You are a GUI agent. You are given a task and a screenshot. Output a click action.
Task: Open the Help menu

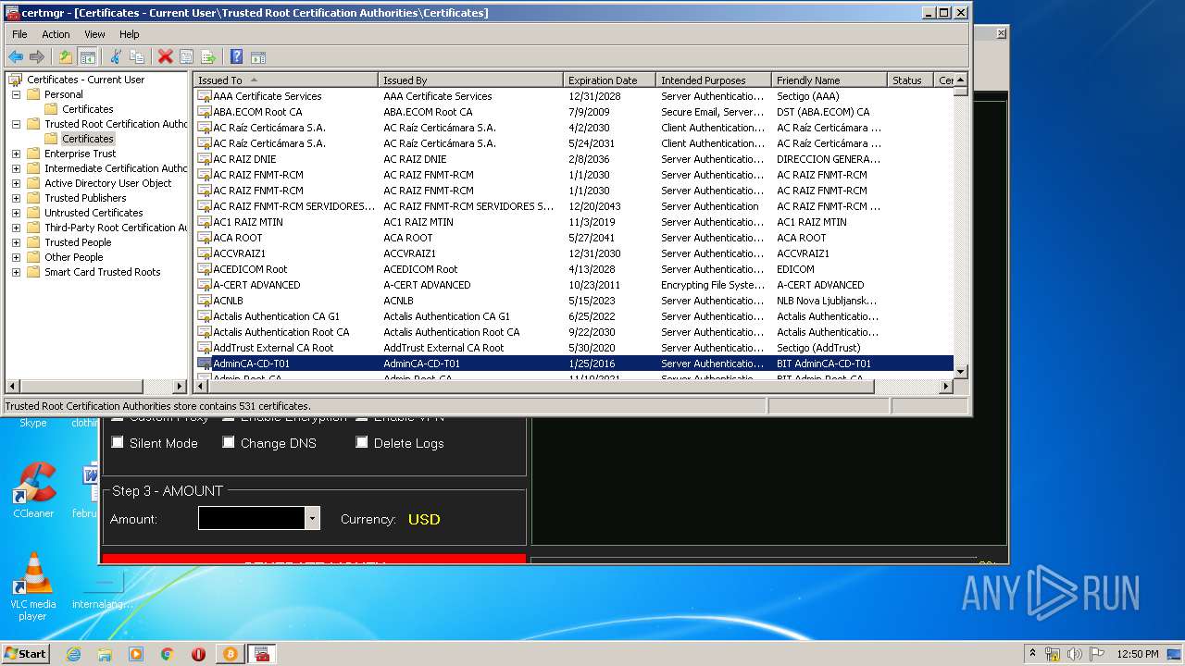130,34
